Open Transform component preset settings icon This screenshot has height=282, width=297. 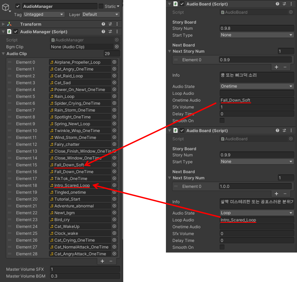click(110, 24)
